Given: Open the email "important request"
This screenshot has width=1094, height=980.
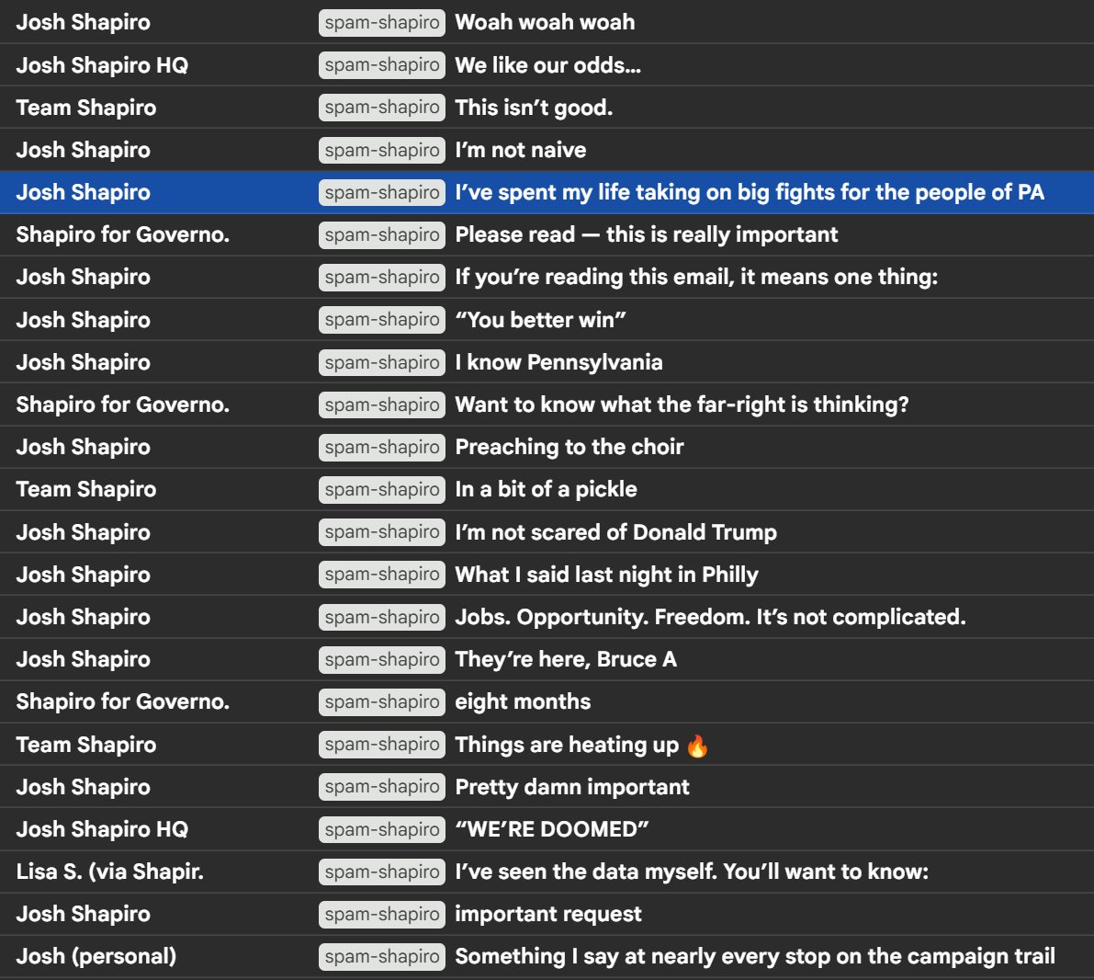Looking at the screenshot, I should point(547,914).
